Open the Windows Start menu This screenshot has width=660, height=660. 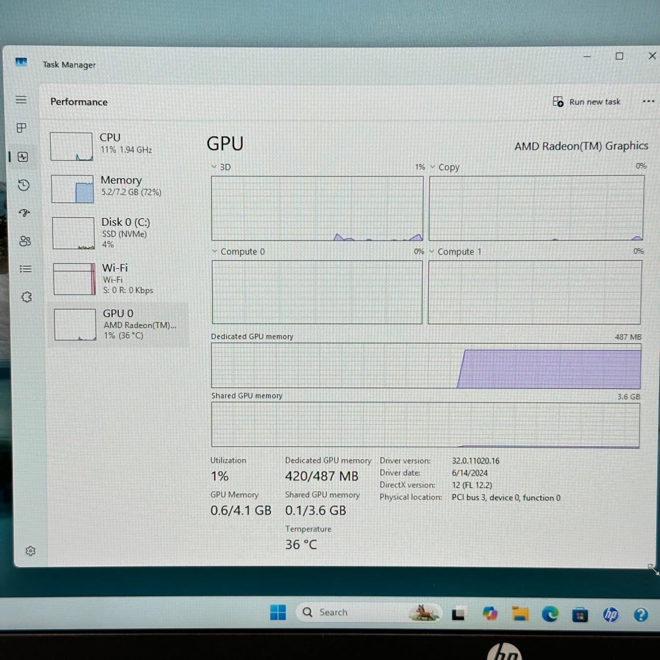(x=278, y=612)
